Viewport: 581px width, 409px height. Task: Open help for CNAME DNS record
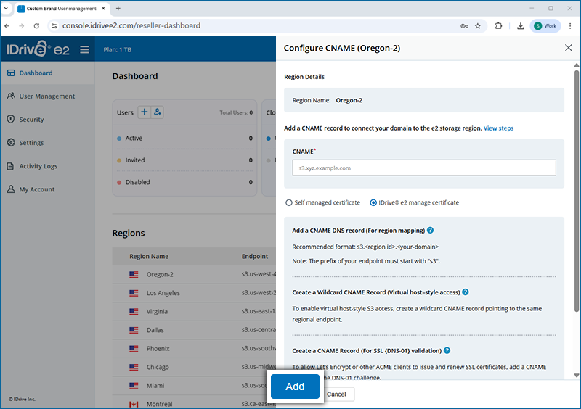point(430,230)
